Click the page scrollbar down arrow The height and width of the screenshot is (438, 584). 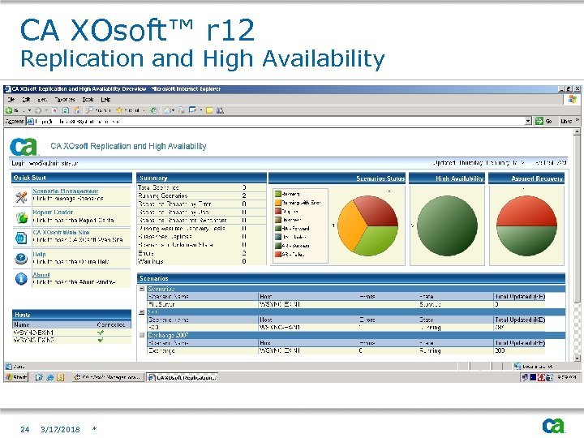(x=577, y=358)
